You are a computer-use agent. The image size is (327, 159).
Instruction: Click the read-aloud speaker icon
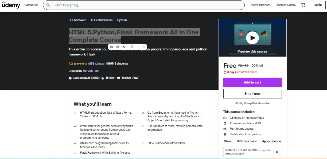(x=117, y=47)
